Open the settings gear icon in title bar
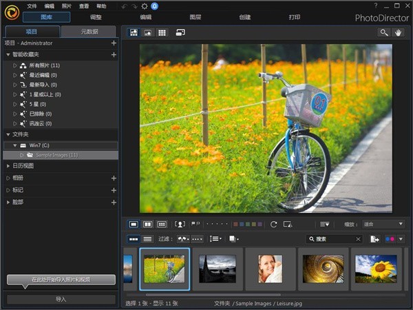 pyautogui.click(x=145, y=6)
